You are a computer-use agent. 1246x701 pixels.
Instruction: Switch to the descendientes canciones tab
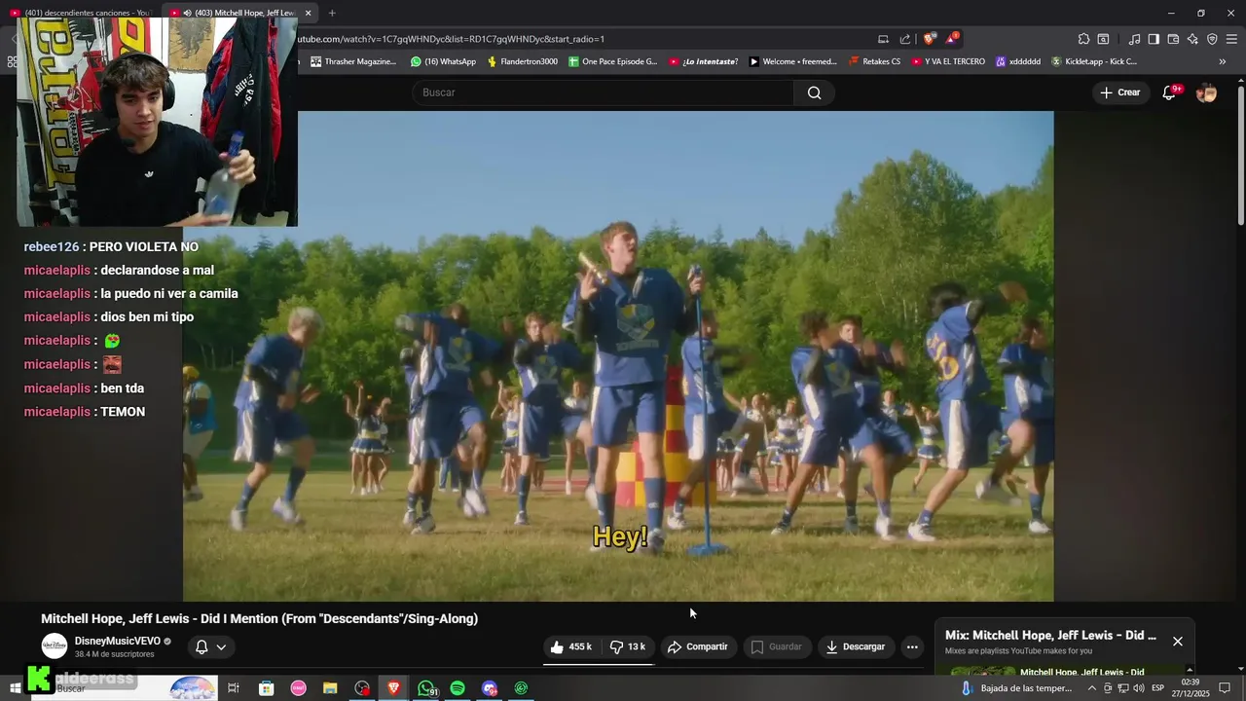point(80,13)
